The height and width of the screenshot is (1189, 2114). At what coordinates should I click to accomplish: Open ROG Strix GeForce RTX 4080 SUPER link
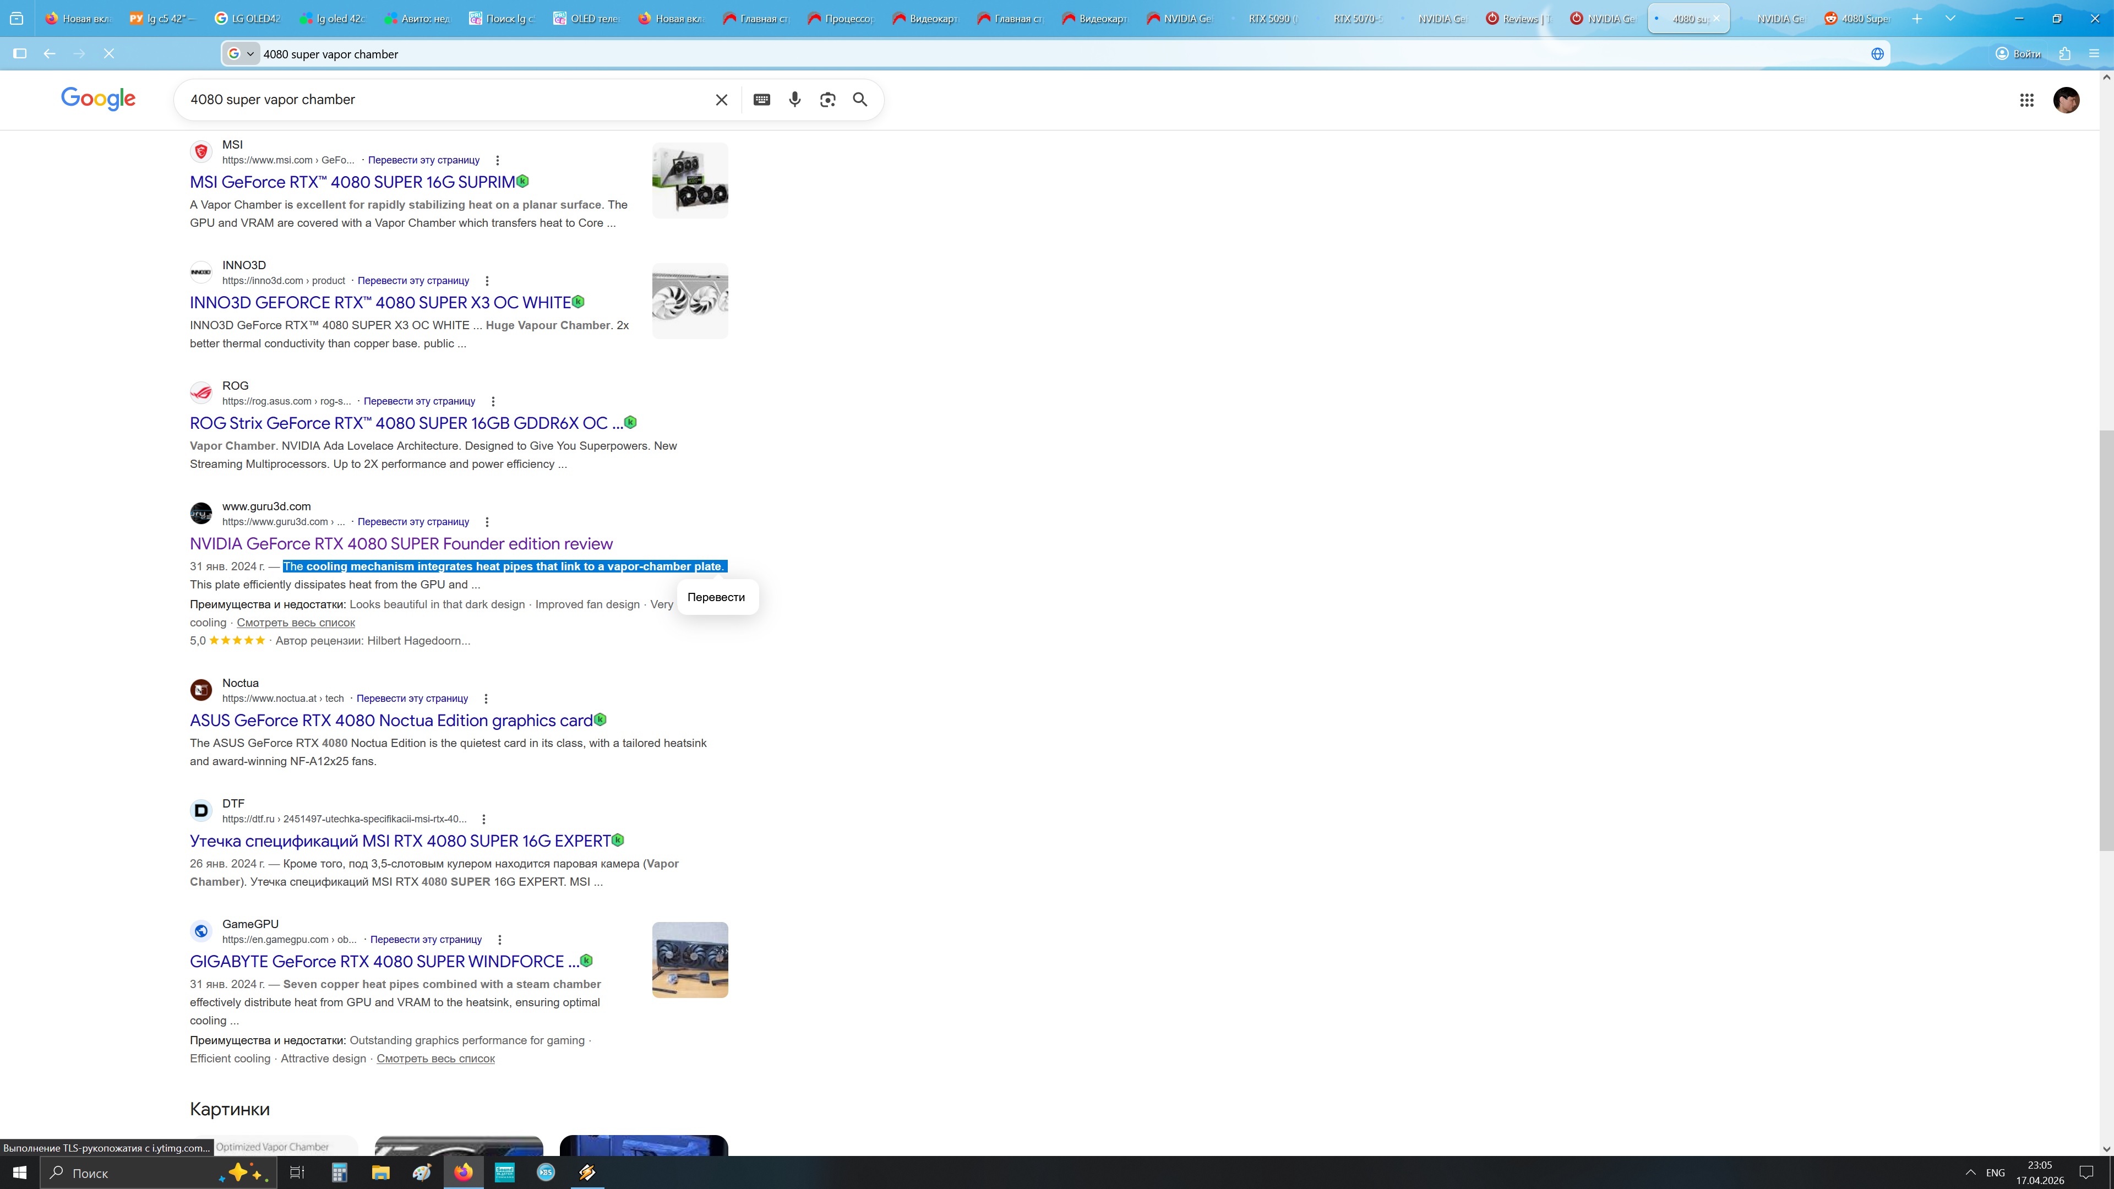tap(406, 423)
